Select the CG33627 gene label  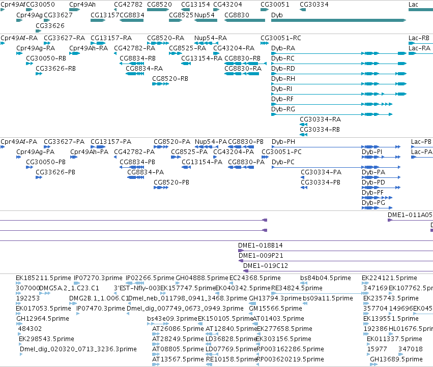click(x=58, y=15)
